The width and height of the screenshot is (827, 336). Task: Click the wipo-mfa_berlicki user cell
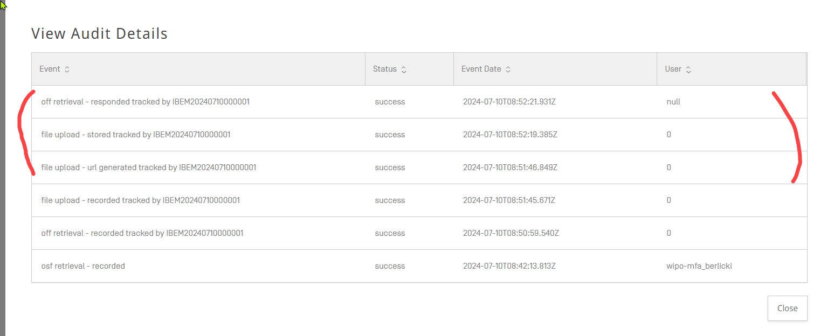[699, 266]
